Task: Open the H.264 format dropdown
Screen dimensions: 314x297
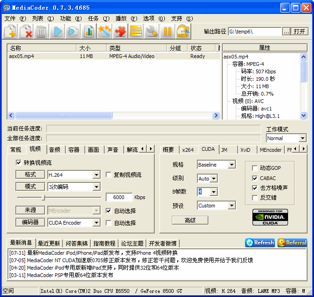Action: tap(96, 175)
